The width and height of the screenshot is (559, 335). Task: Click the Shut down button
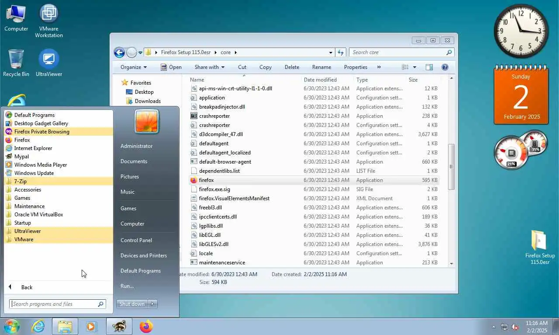coord(132,304)
